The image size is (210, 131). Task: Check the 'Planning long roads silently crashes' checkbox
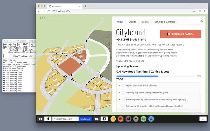pos(124,92)
